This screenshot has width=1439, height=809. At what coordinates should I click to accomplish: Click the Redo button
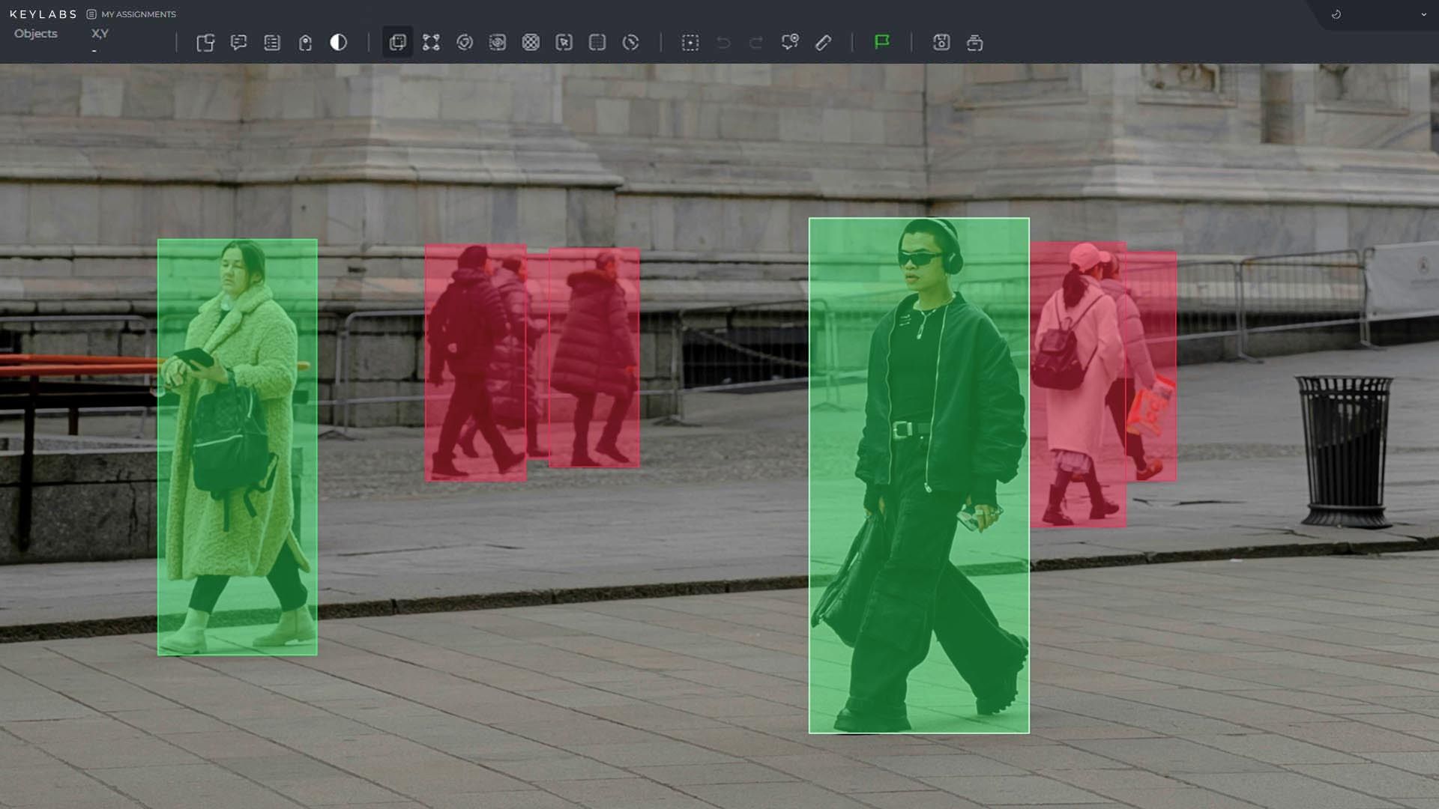[x=754, y=43]
